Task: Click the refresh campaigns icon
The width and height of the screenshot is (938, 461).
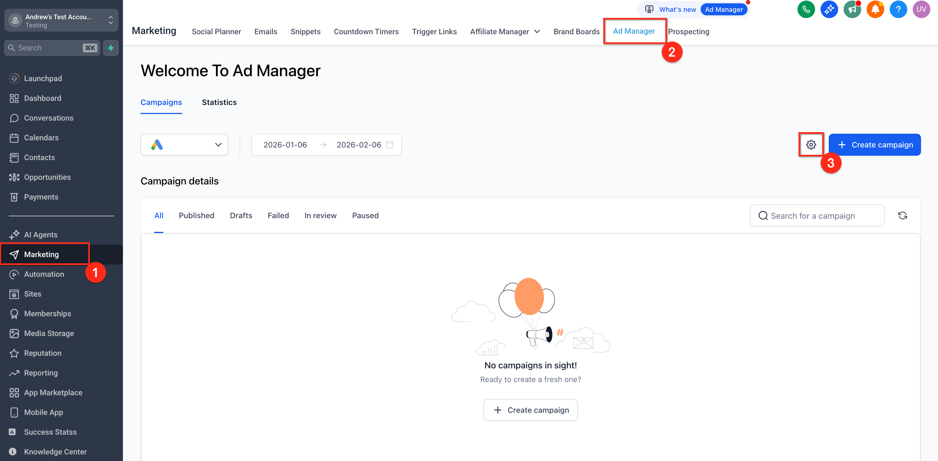Action: coord(902,216)
